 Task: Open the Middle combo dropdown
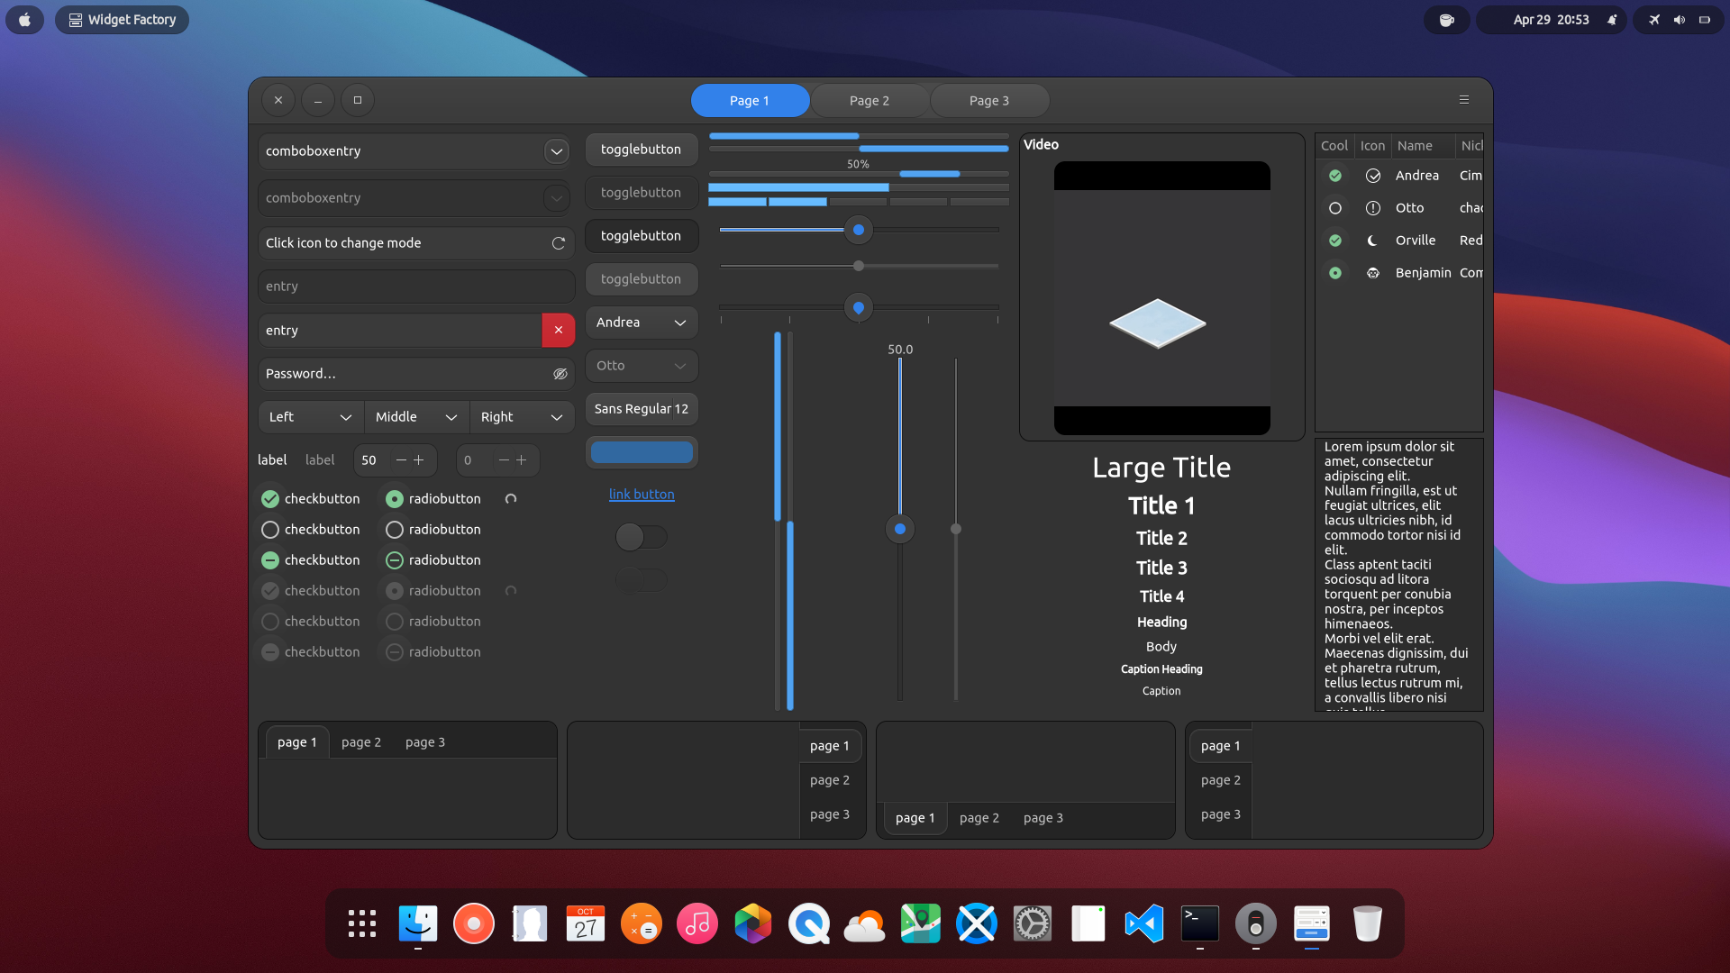click(416, 417)
